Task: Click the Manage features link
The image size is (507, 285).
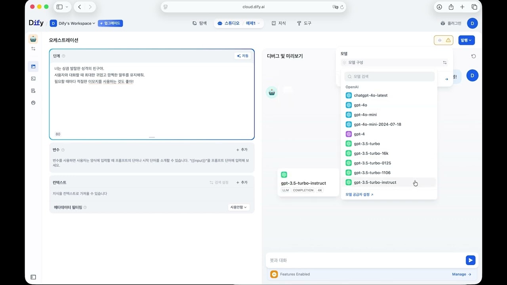Action: pyautogui.click(x=461, y=274)
